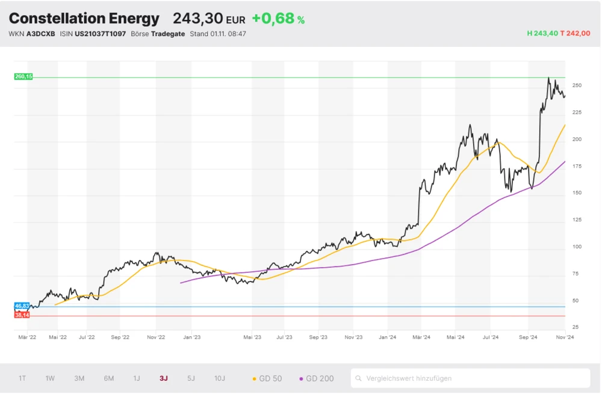Switch to the 6M view
This screenshot has height=400, width=602.
pos(108,378)
